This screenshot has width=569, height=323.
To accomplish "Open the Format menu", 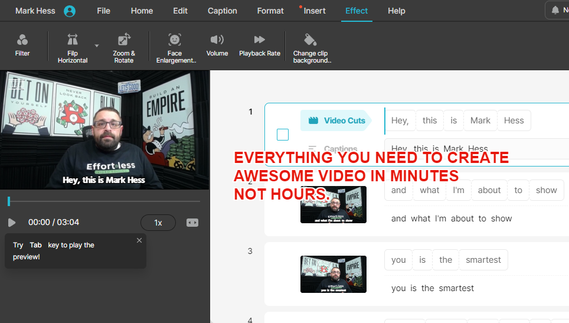I will pyautogui.click(x=270, y=11).
